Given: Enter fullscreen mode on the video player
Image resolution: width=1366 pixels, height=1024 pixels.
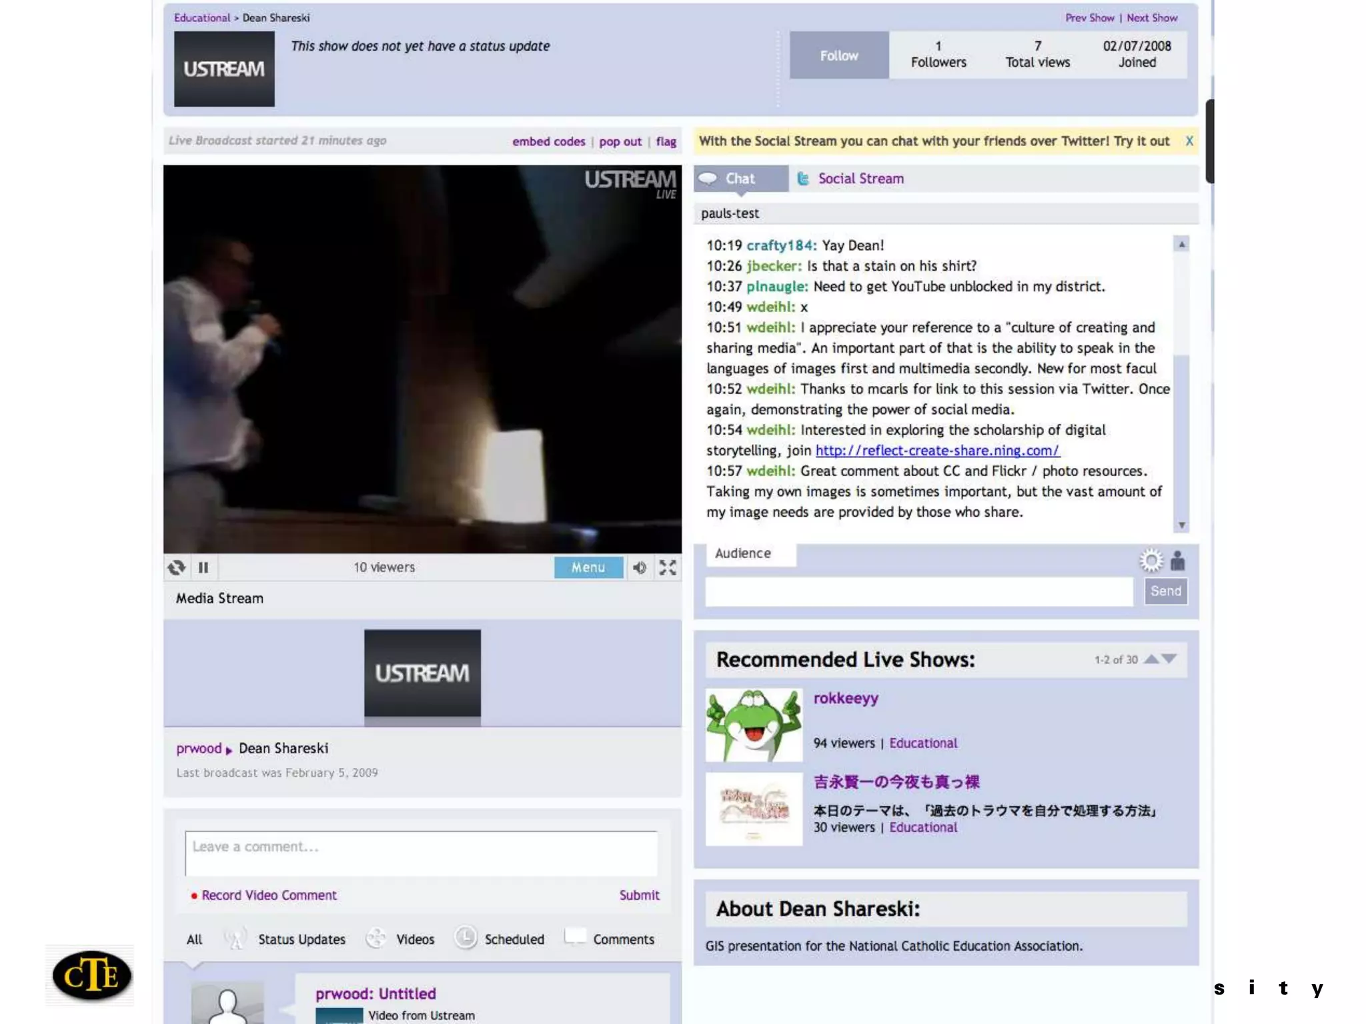Looking at the screenshot, I should (668, 567).
